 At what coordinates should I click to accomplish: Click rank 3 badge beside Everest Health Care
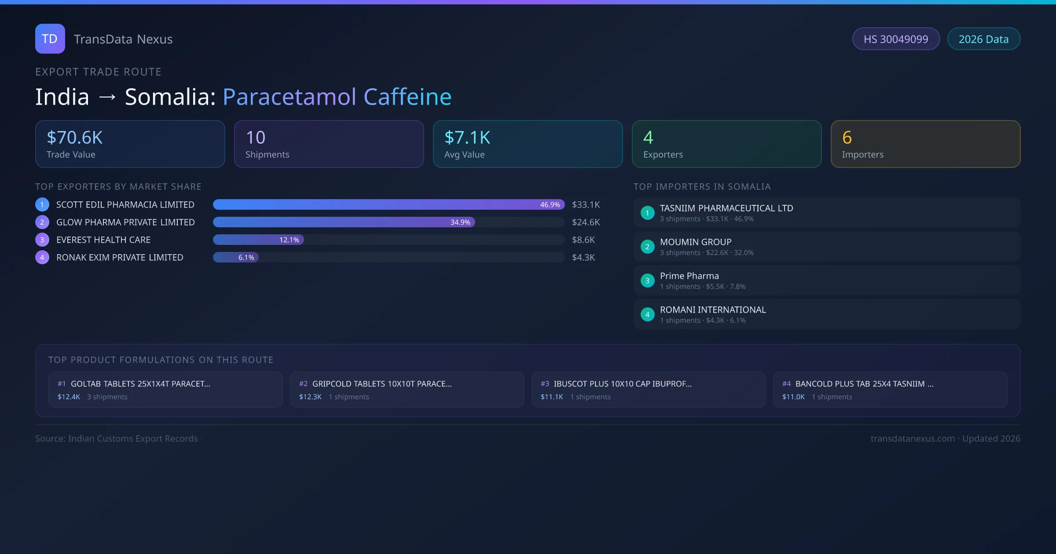pyautogui.click(x=42, y=240)
